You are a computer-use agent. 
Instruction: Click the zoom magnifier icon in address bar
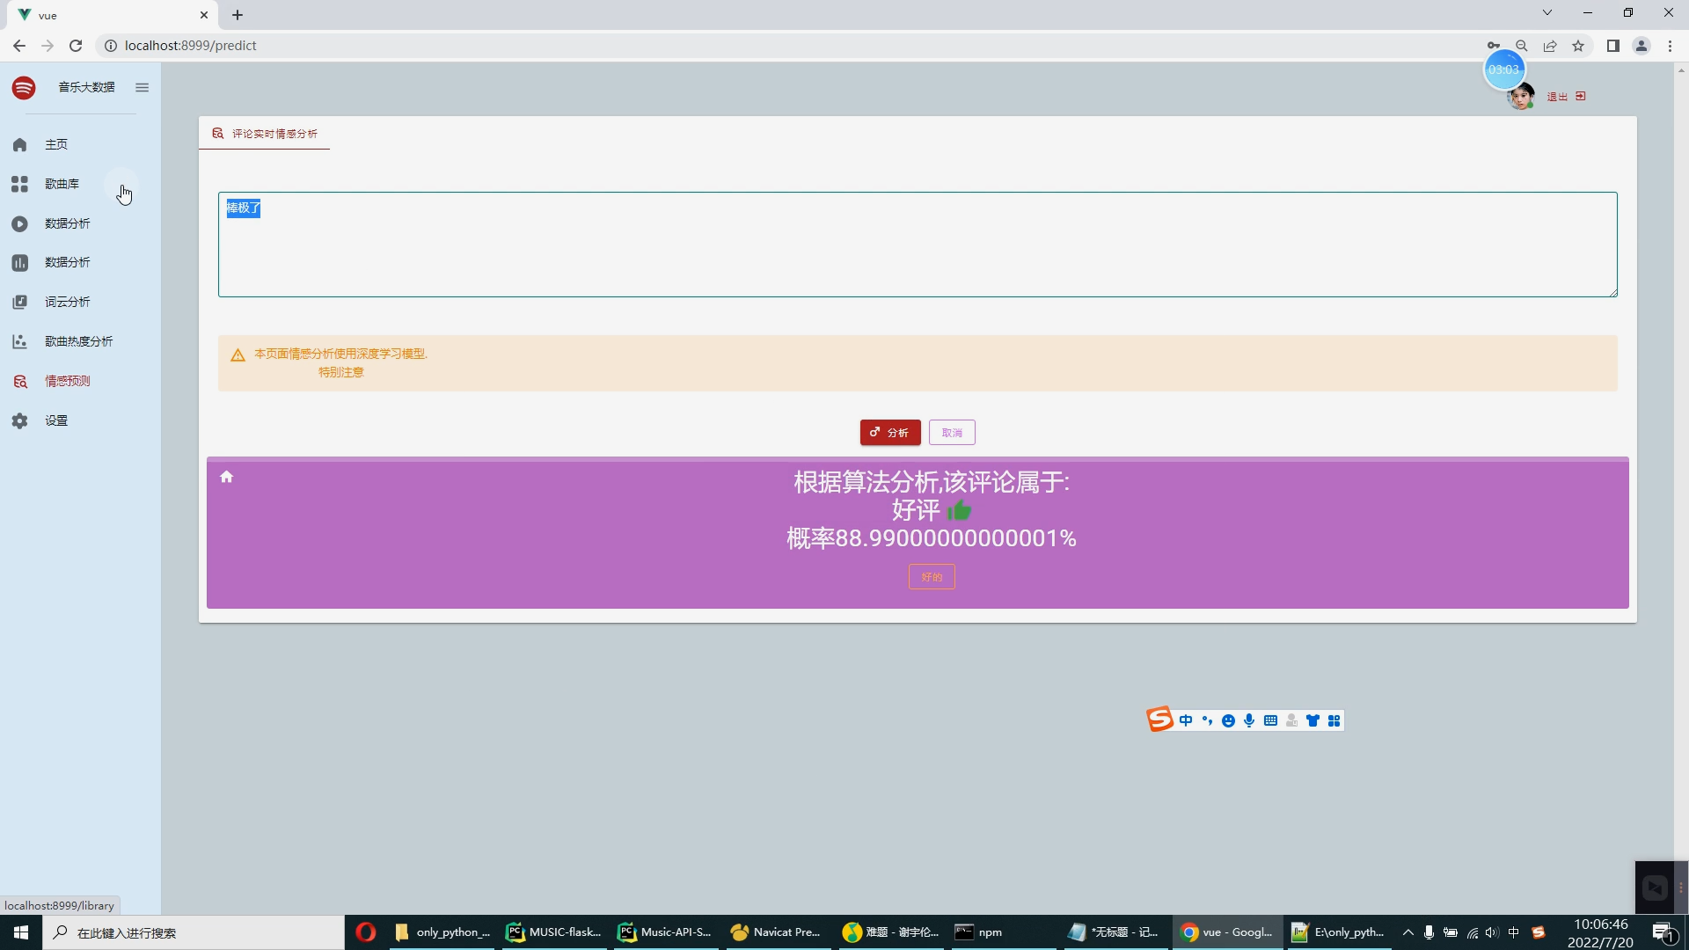pos(1522,46)
